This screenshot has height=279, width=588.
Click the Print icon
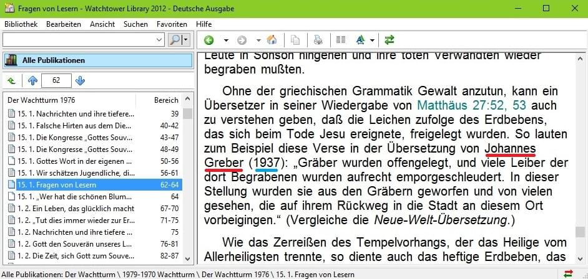318,40
